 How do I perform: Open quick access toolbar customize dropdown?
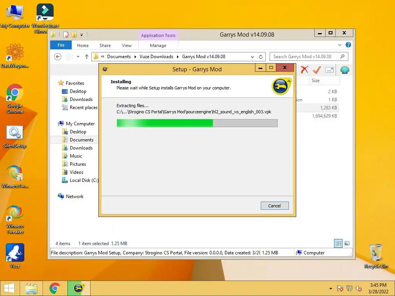click(82, 35)
